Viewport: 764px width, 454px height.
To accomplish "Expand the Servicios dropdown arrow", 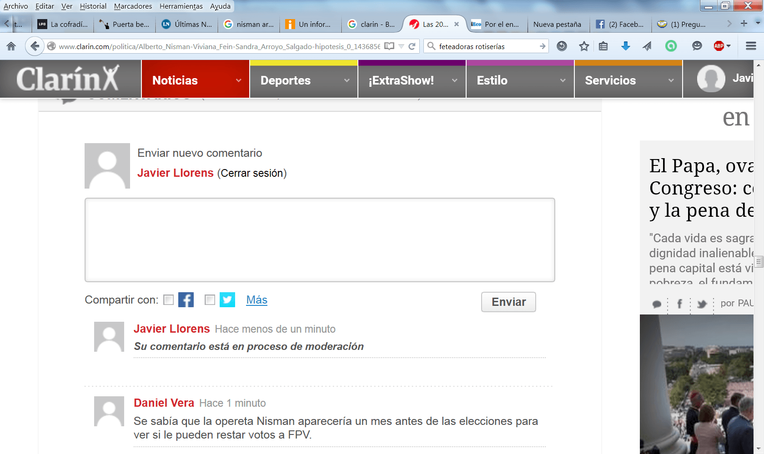I will pos(671,80).
